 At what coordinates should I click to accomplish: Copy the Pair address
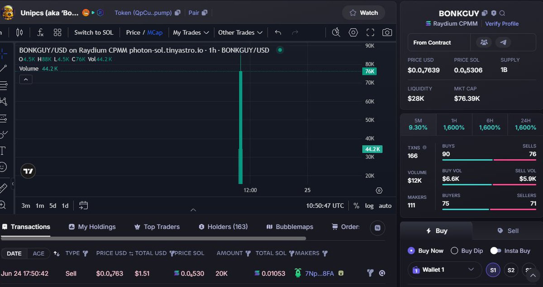205,13
